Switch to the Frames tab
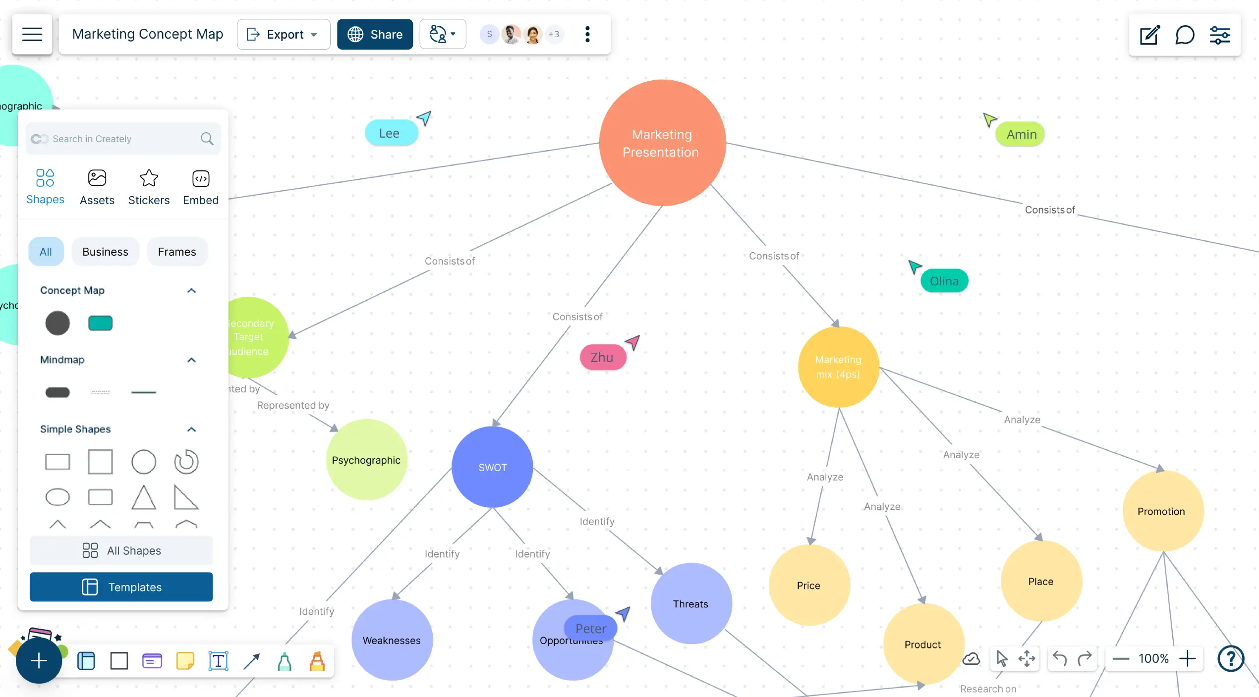 tap(177, 252)
